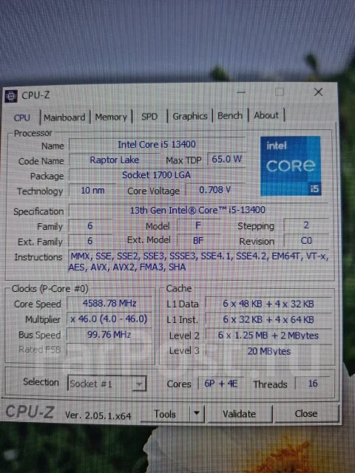Click the Name field Intel Core i5 13400
The height and width of the screenshot is (473, 355).
click(x=157, y=145)
